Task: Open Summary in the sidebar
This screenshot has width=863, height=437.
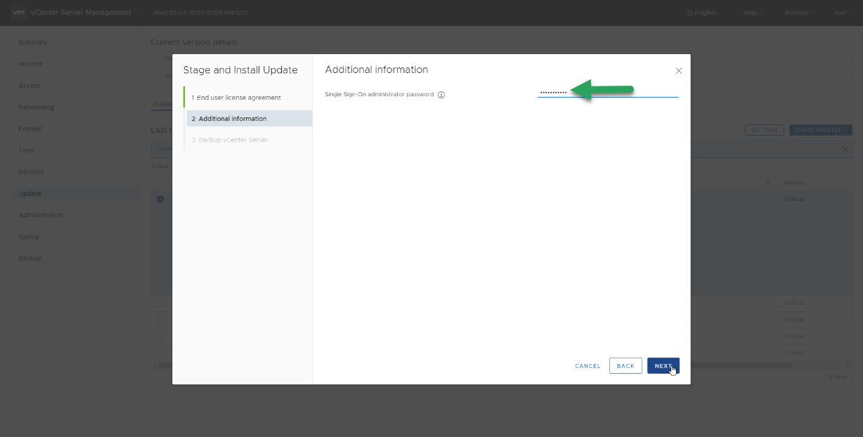Action: pyautogui.click(x=33, y=42)
